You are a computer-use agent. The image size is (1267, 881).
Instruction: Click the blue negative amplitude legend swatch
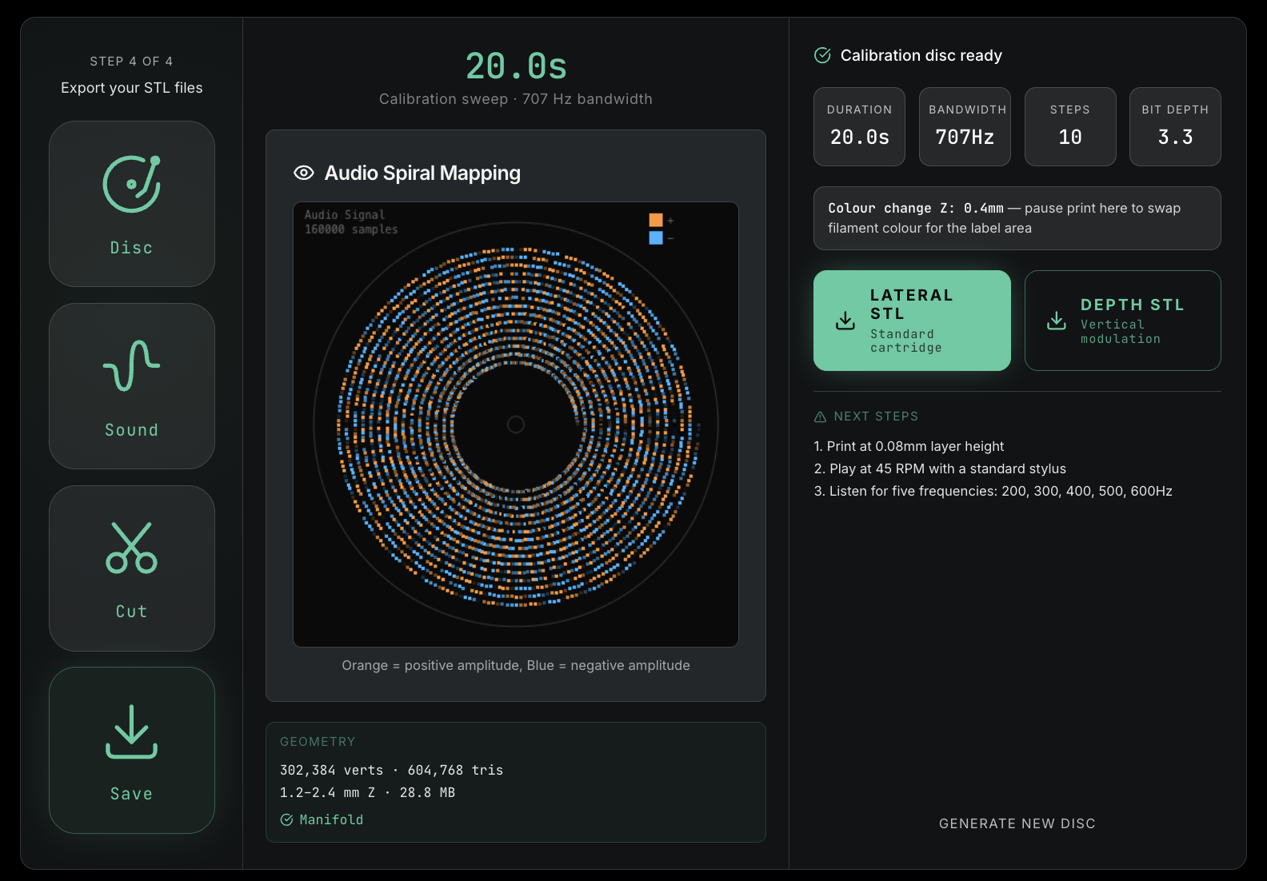656,237
